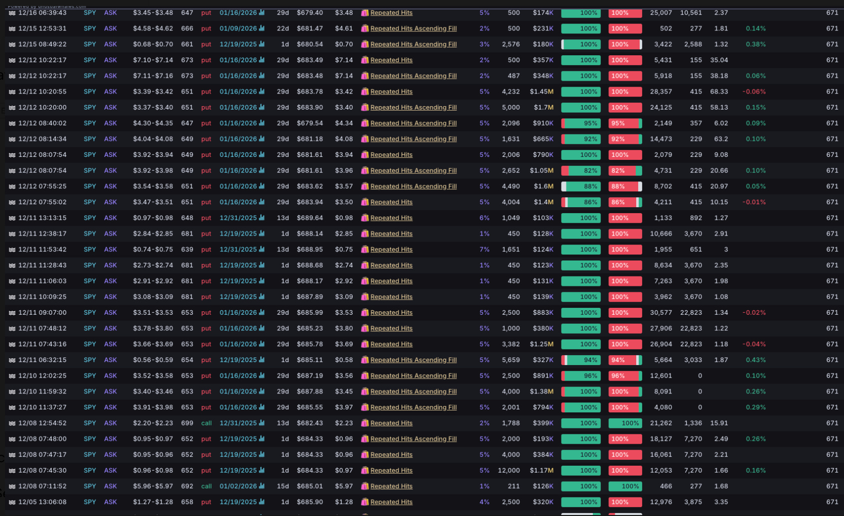Screen dimensions: 844x516
Task: Click the $5.96-$5.97 bid-ask range
Action: (x=153, y=486)
